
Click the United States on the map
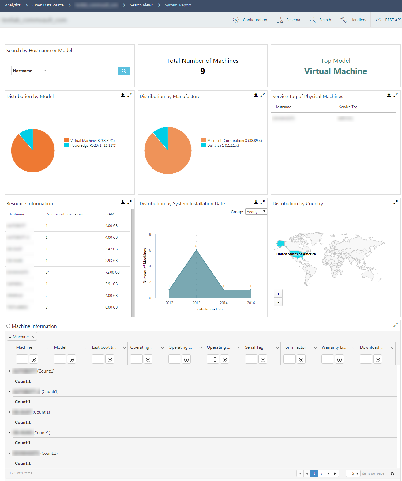tap(296, 255)
